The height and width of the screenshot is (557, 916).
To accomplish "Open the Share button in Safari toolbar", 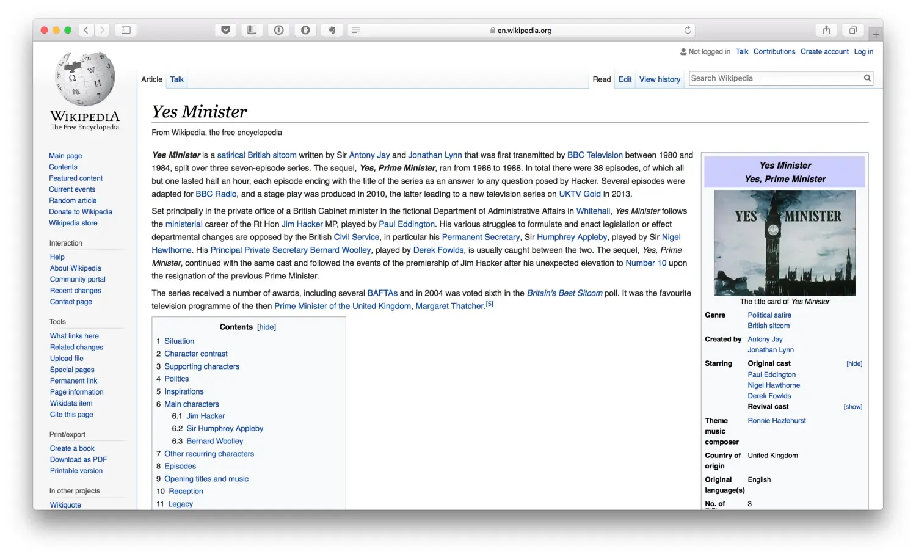I will pyautogui.click(x=826, y=30).
